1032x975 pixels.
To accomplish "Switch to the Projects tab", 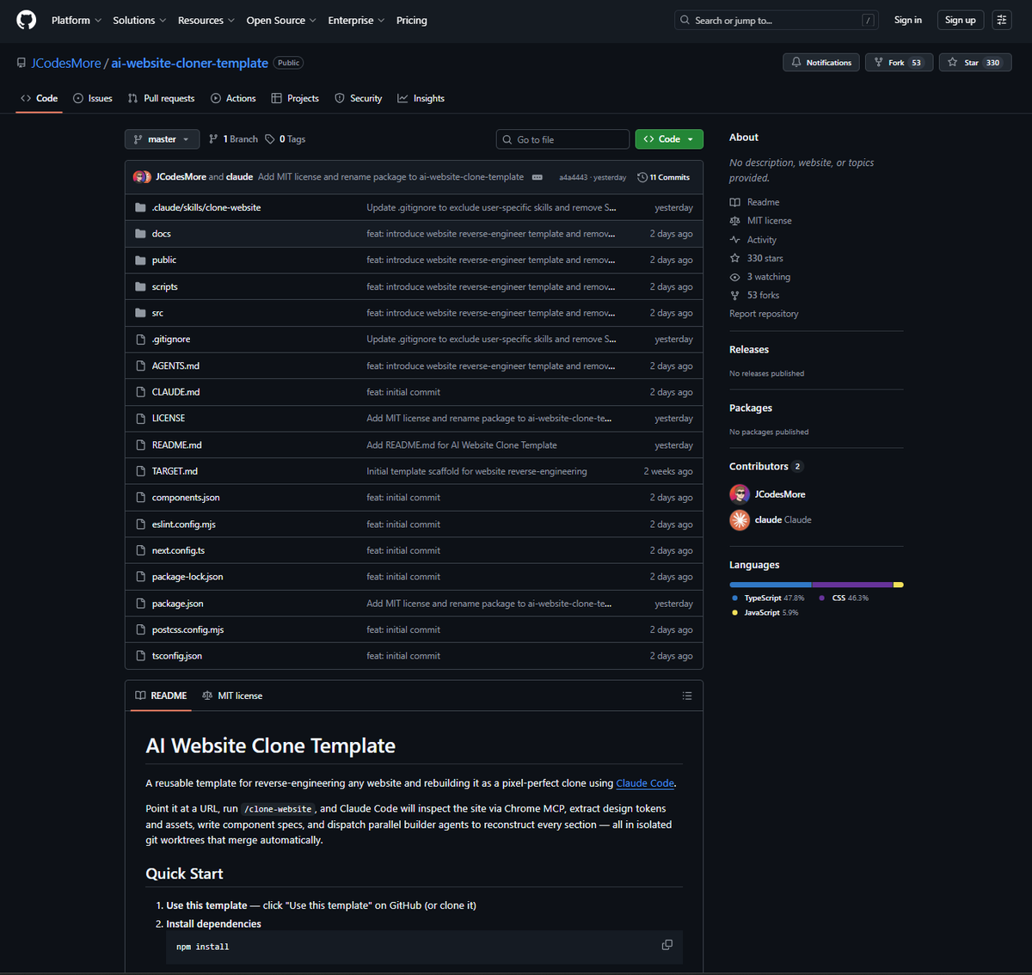I will pos(295,98).
